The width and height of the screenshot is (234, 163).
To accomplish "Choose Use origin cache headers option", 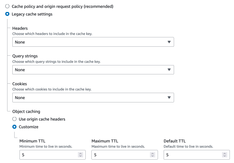I will (15, 119).
